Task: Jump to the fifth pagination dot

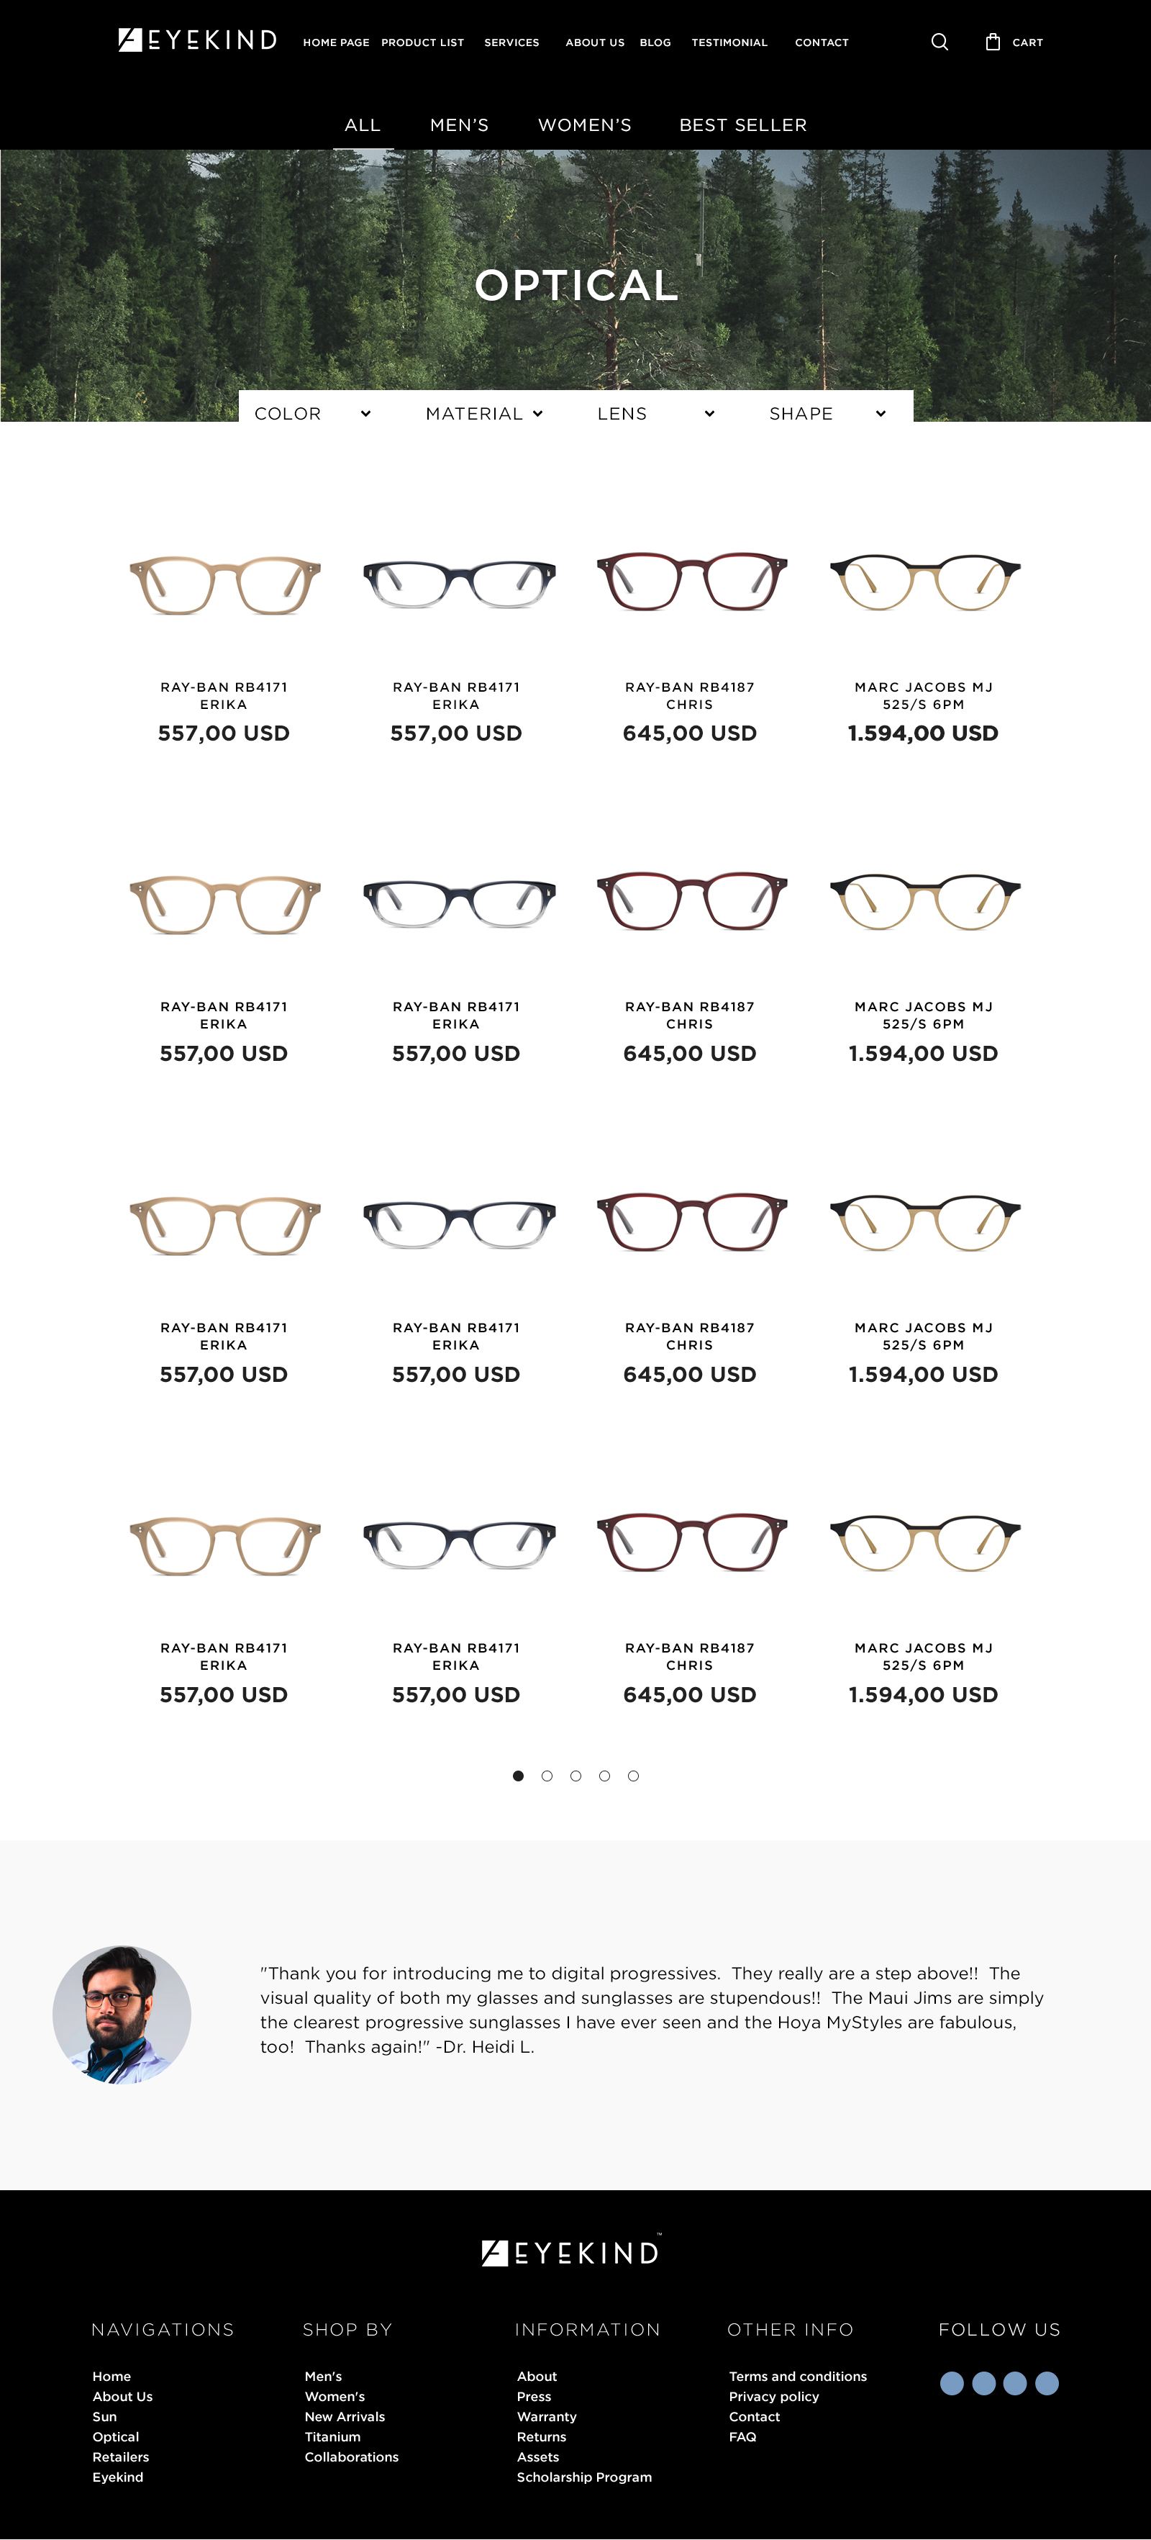Action: click(x=632, y=1776)
